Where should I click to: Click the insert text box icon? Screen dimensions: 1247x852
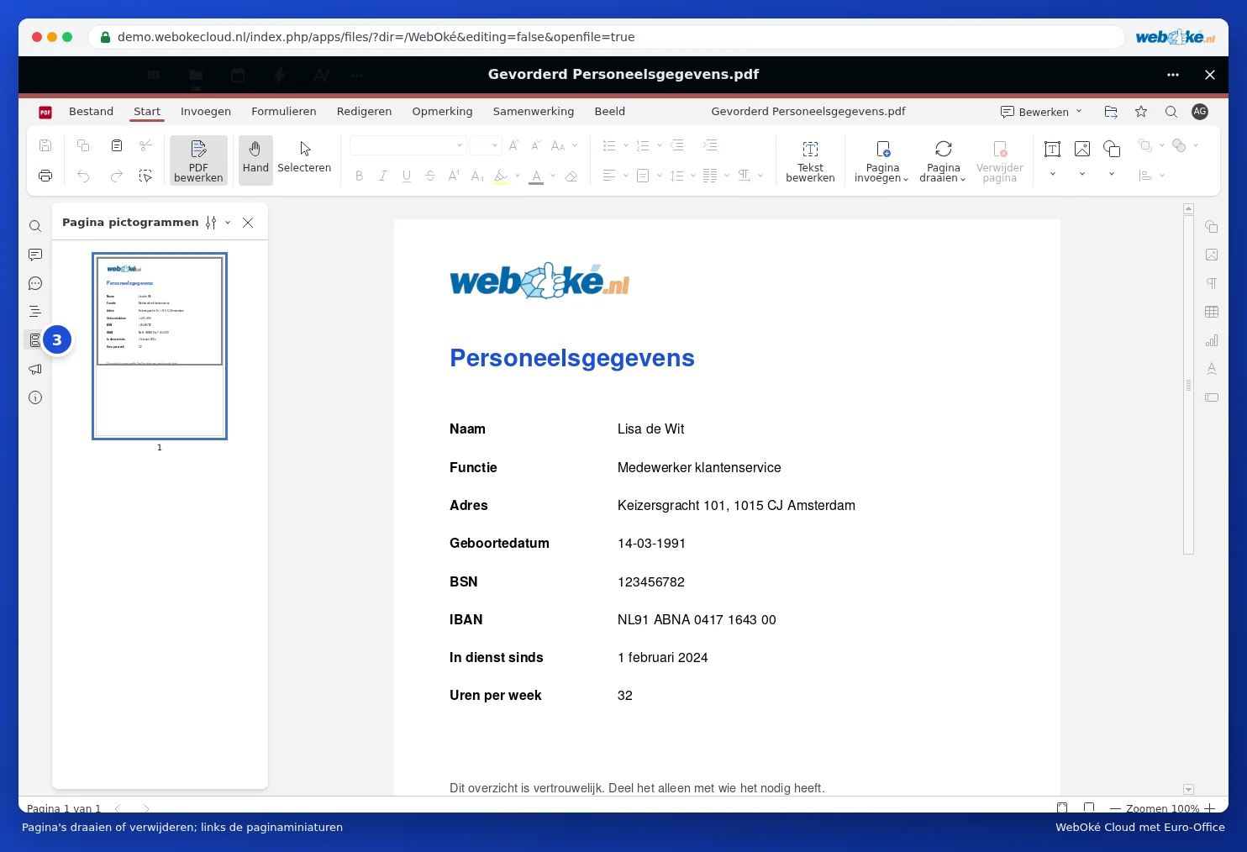pyautogui.click(x=1052, y=149)
